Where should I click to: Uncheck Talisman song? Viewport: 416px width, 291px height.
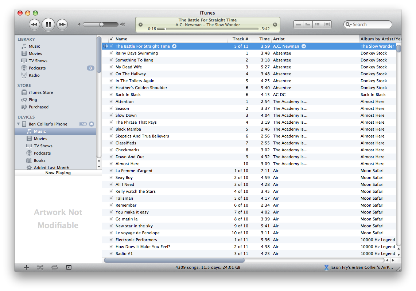[111, 198]
